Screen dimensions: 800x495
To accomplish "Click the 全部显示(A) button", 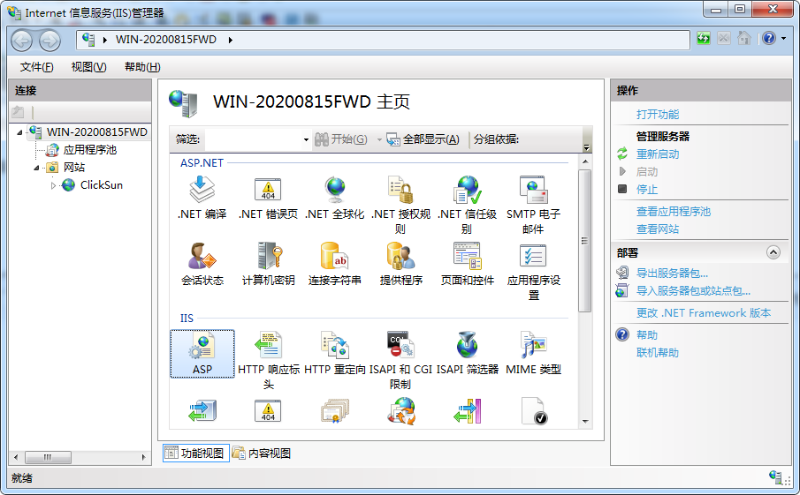I will point(423,139).
